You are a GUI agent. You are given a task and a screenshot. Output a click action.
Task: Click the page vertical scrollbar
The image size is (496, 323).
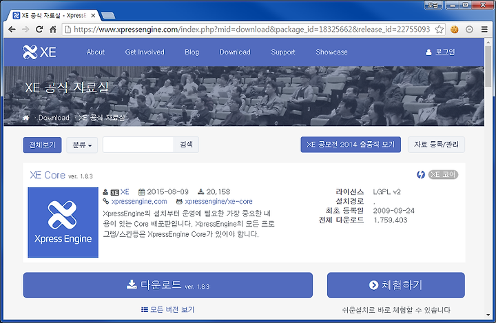[x=488, y=66]
